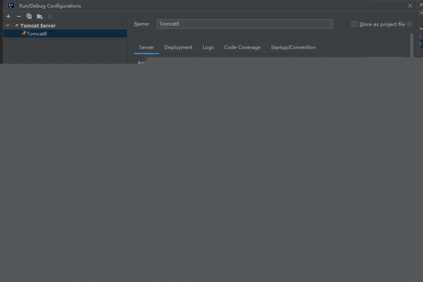Enable Store as project file checkbox
This screenshot has width=423, height=282.
click(x=354, y=24)
